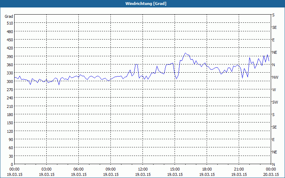This screenshot has height=178, width=285.
Task: Select the SE compass label level with 120
Action: click(x=274, y=127)
